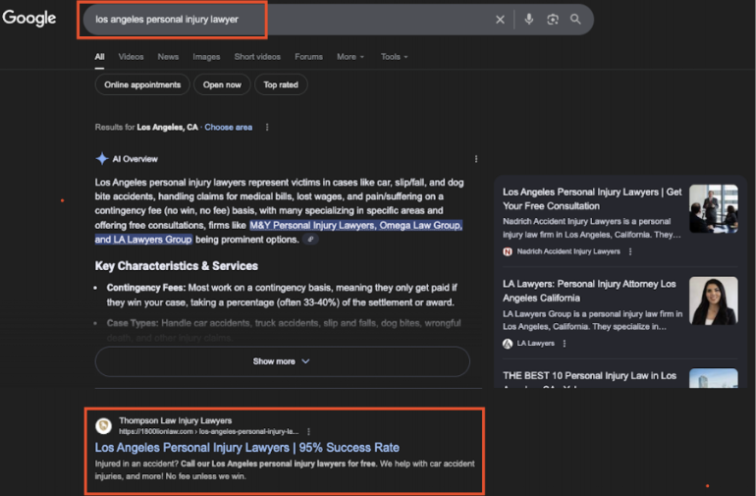
Task: Click the Nadrich Accident Injury Lawyers favicon
Action: (508, 251)
